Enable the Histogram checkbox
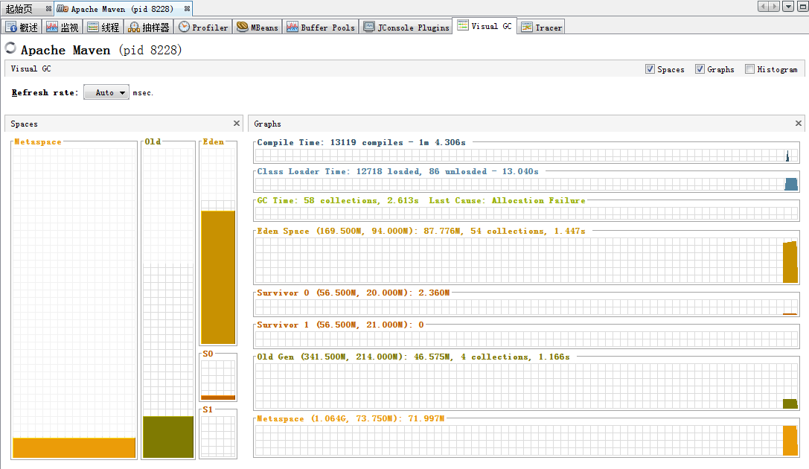The height and width of the screenshot is (469, 809). coord(749,69)
